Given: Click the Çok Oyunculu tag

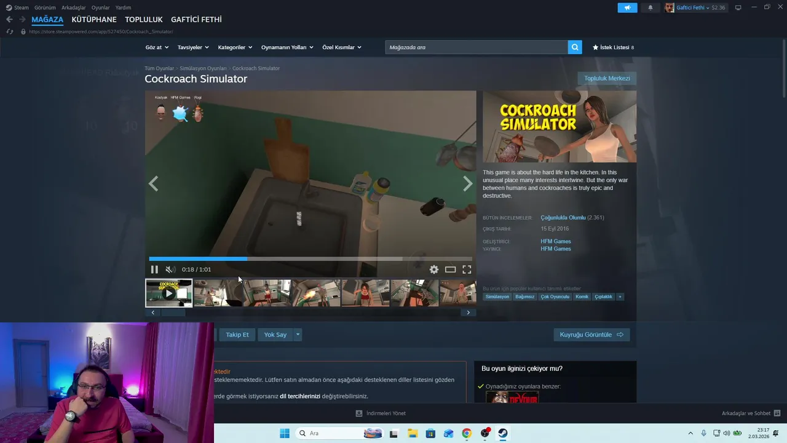Looking at the screenshot, I should coord(555,297).
